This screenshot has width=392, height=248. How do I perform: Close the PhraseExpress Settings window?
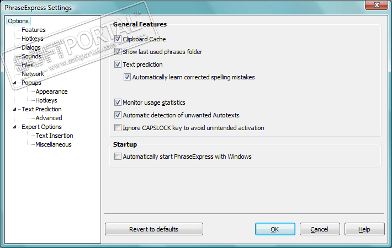click(377, 5)
